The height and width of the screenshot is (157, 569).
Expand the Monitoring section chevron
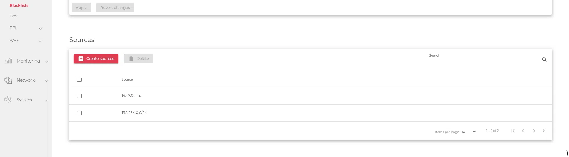pos(47,62)
